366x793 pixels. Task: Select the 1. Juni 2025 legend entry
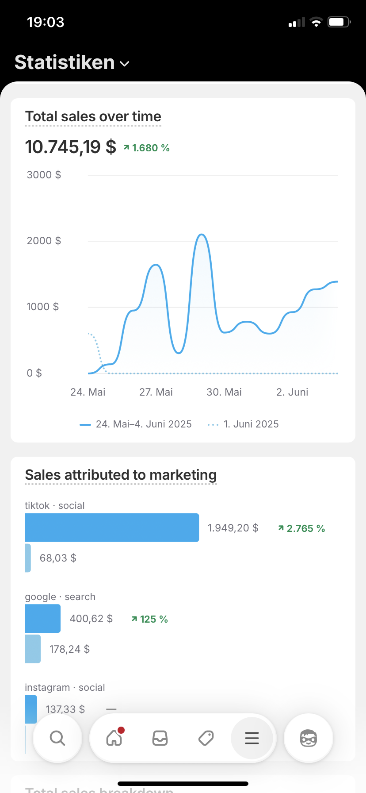click(x=243, y=424)
